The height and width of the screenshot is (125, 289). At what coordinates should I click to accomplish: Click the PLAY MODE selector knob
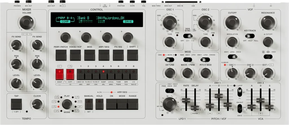tap(67, 104)
